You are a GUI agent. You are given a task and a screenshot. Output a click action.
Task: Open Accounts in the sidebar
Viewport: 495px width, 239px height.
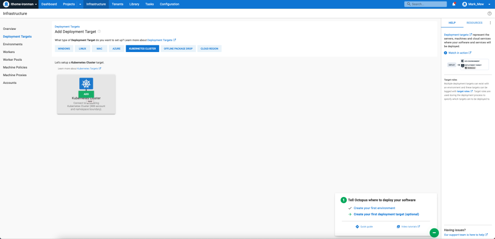coord(10,83)
